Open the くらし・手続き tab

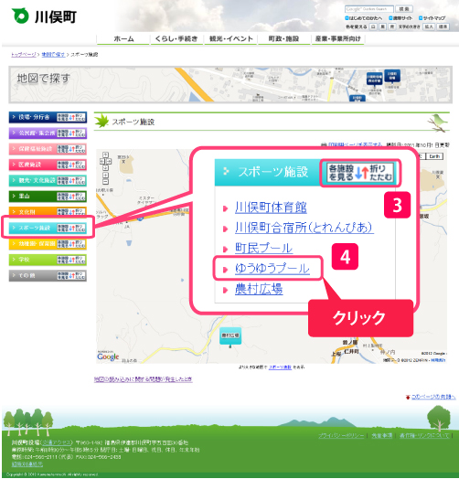coord(176,39)
